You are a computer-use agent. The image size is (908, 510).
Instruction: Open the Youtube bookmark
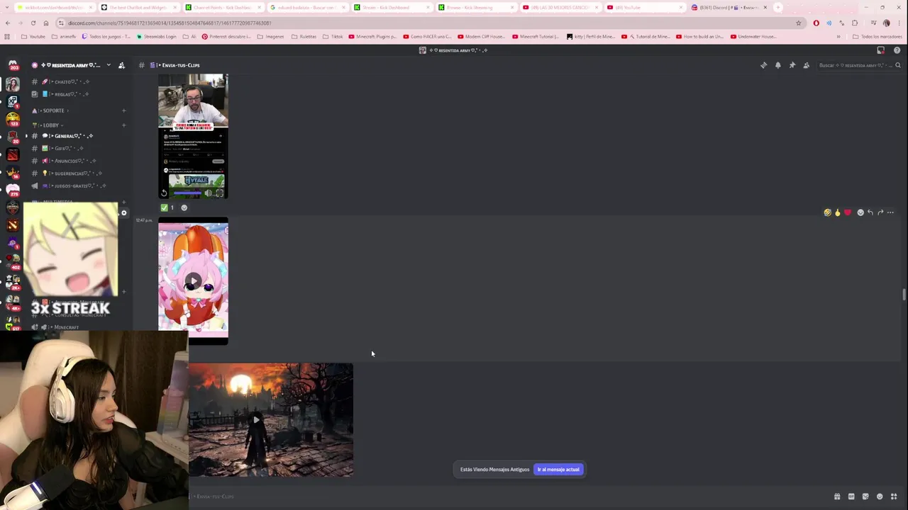pyautogui.click(x=33, y=36)
